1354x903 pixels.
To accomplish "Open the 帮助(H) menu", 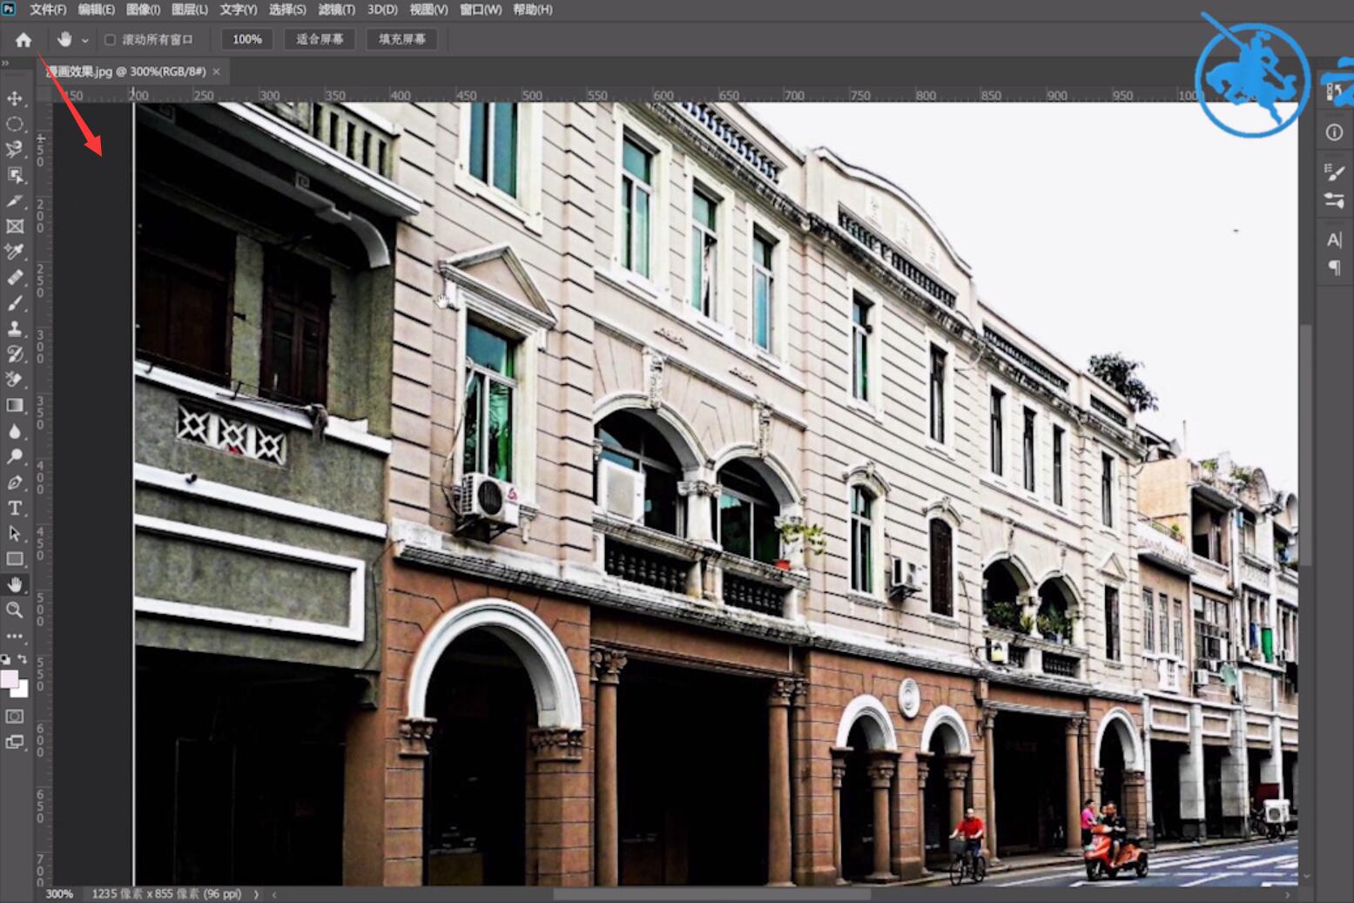I will (533, 10).
